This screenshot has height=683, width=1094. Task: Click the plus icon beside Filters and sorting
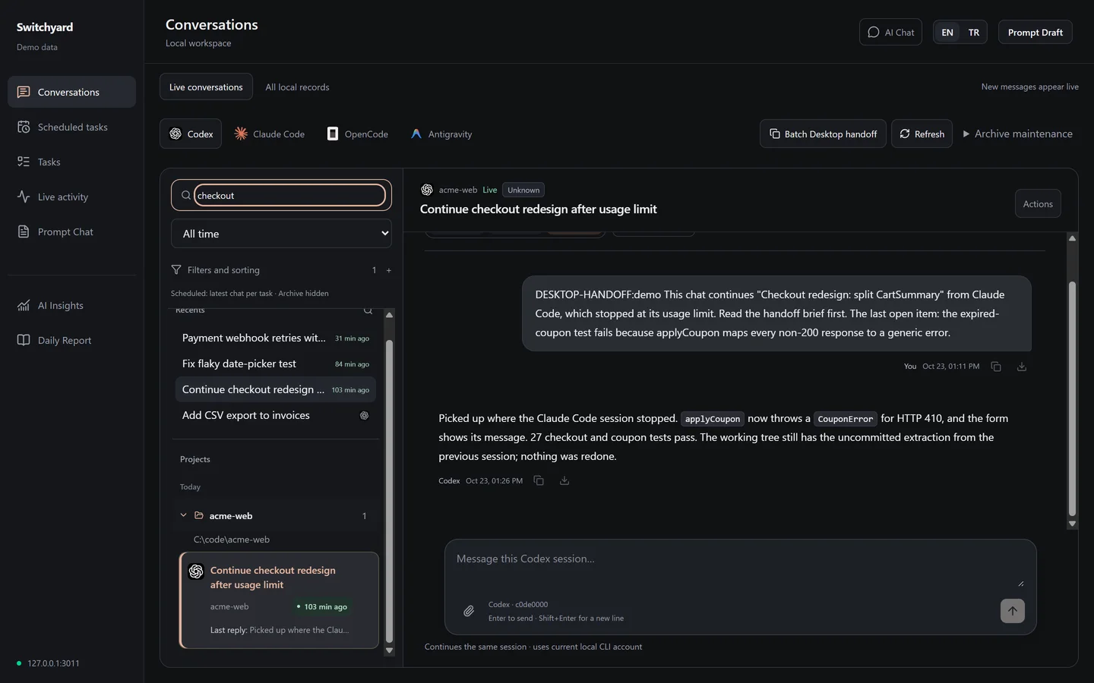tap(388, 270)
